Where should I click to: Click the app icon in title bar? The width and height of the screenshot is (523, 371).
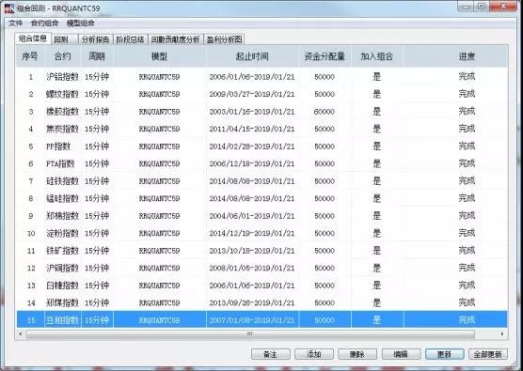[x=9, y=8]
